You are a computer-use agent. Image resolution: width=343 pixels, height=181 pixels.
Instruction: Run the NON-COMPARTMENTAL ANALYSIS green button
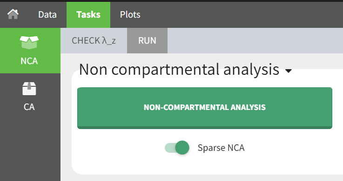coord(205,108)
